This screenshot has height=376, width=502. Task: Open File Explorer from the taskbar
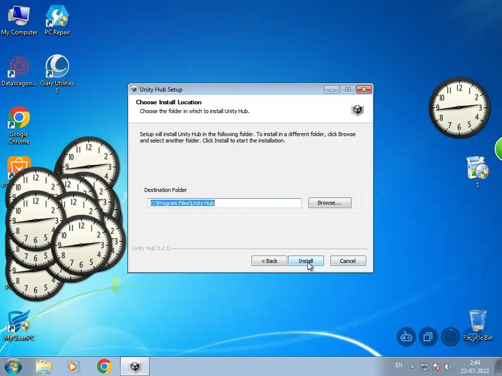point(44,366)
